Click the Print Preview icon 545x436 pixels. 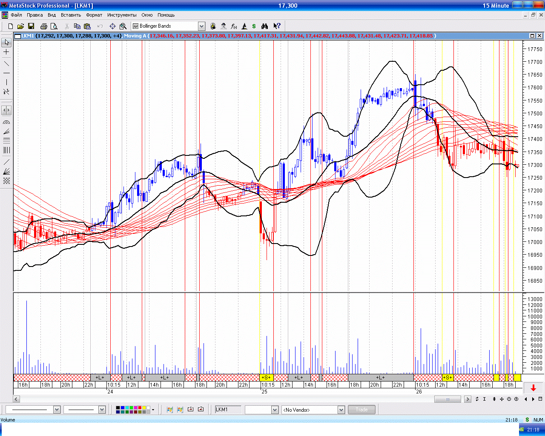point(54,26)
